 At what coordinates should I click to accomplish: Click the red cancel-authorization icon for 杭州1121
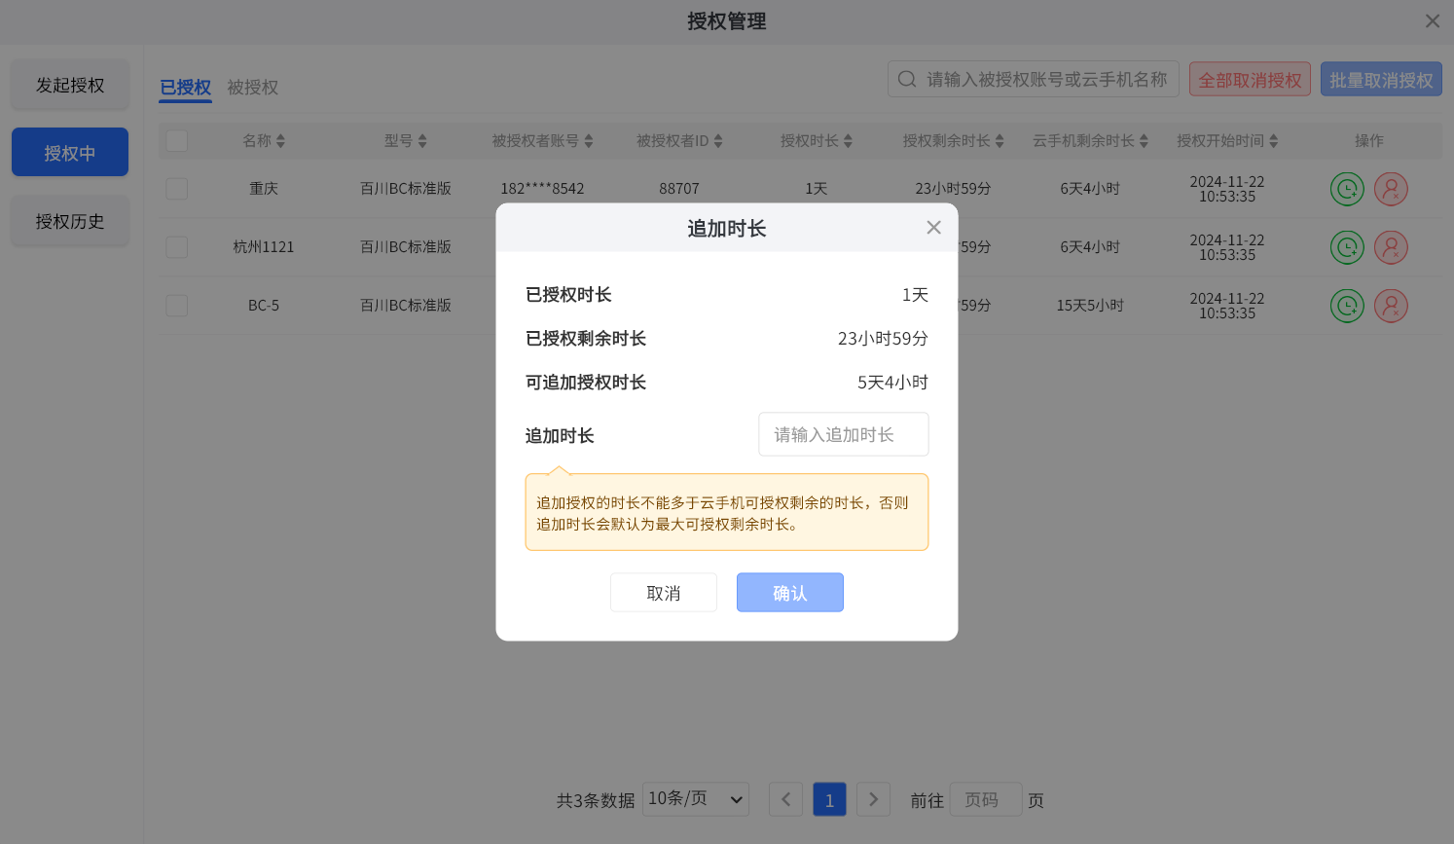coord(1391,247)
